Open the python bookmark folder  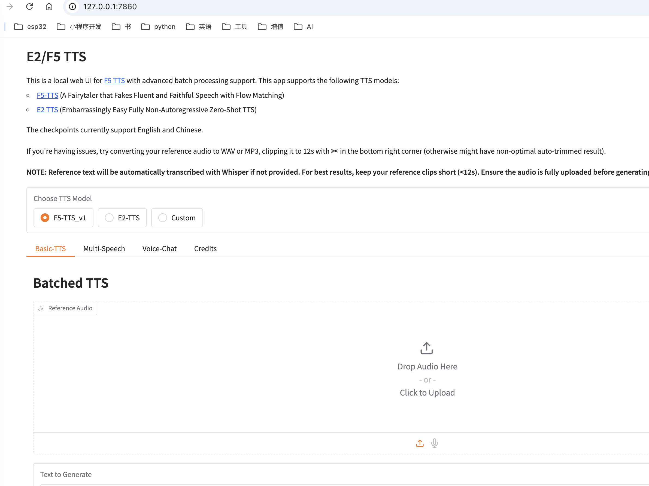158,27
